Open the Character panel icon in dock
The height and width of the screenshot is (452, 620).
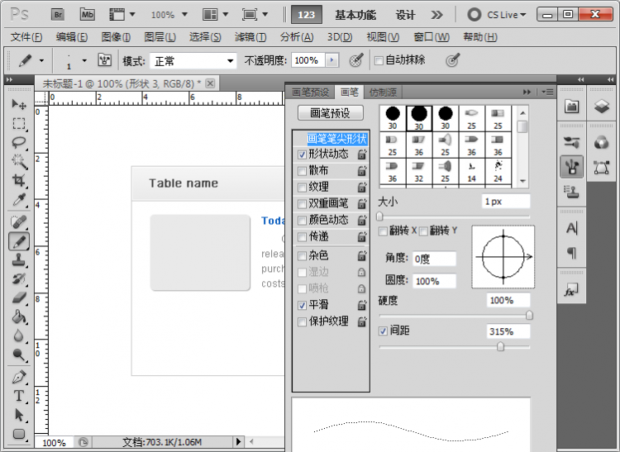click(572, 228)
